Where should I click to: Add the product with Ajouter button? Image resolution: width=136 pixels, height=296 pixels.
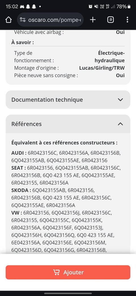point(68,272)
